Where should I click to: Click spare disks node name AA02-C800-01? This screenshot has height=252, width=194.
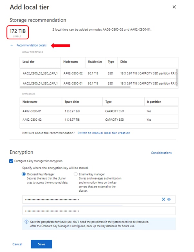32,111
